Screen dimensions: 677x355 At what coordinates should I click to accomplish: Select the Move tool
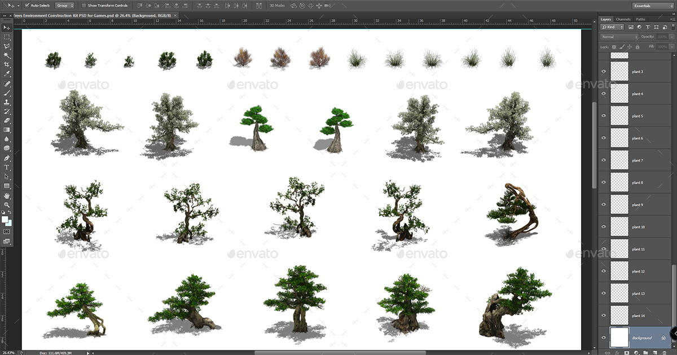(x=6, y=27)
